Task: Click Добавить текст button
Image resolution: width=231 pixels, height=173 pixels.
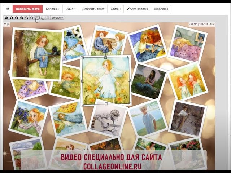Action: (x=93, y=9)
